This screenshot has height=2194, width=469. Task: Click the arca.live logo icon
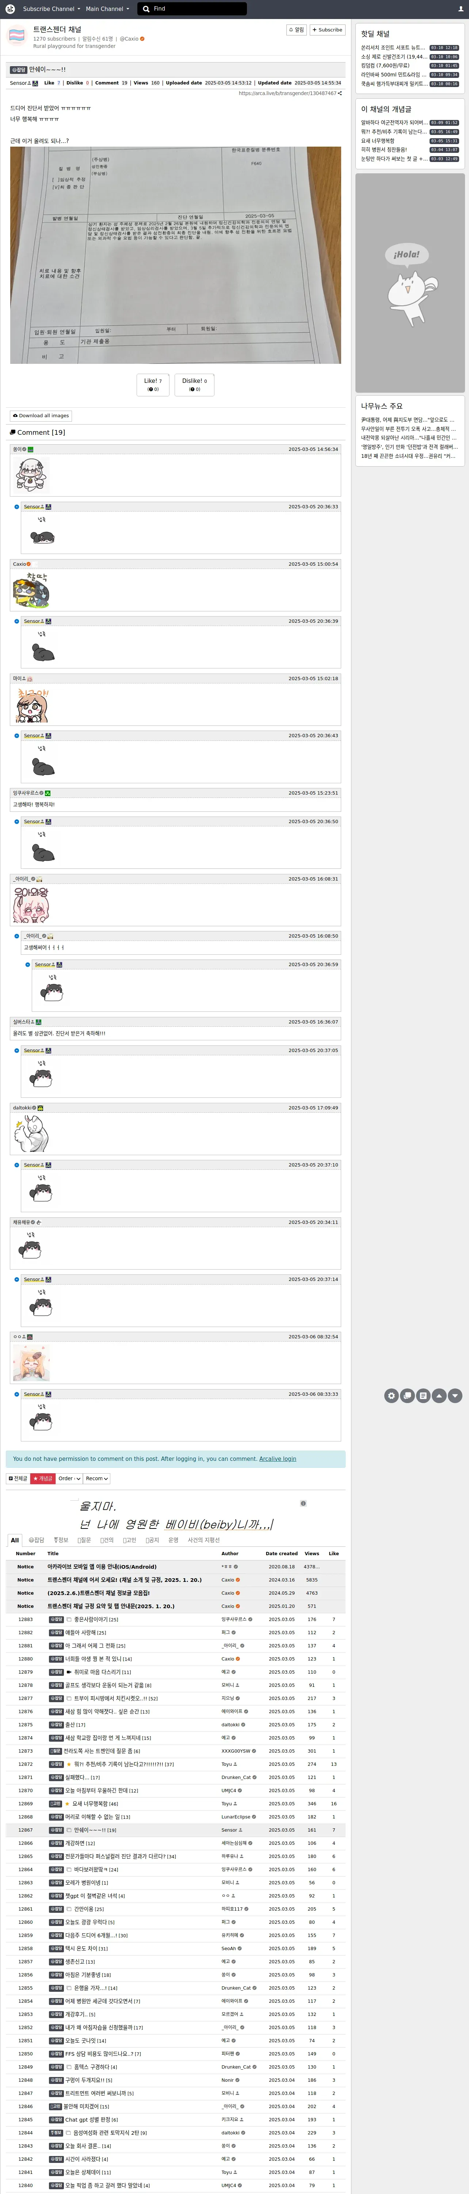(x=10, y=8)
